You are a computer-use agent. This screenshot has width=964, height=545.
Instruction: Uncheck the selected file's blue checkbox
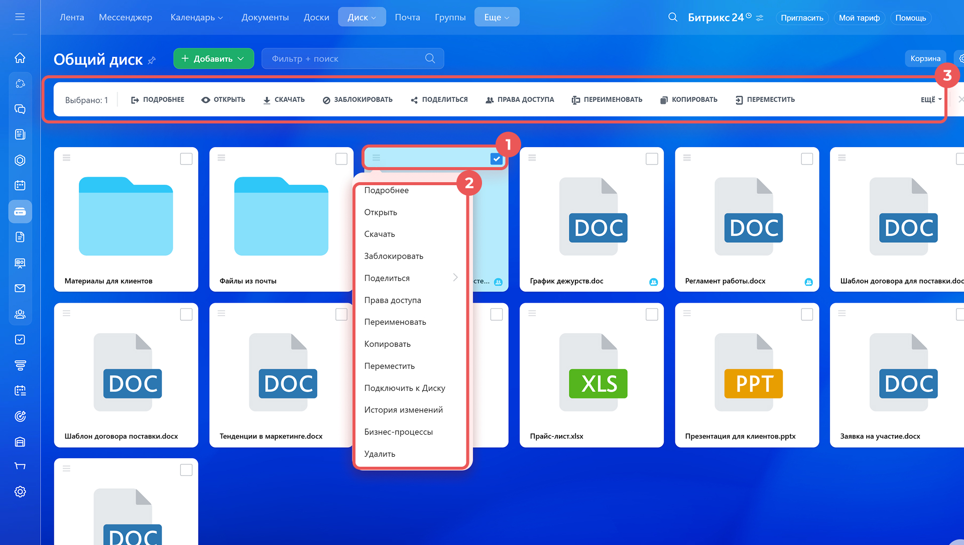point(496,159)
